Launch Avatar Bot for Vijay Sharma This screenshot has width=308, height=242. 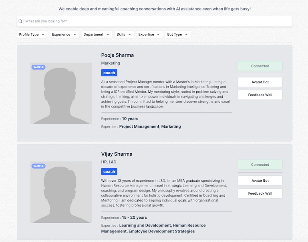click(x=260, y=181)
